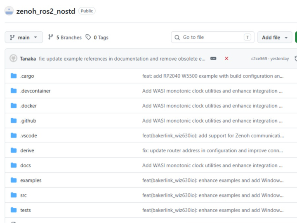Click the tests folder icon
This screenshot has width=297, height=223.
(x=14, y=210)
